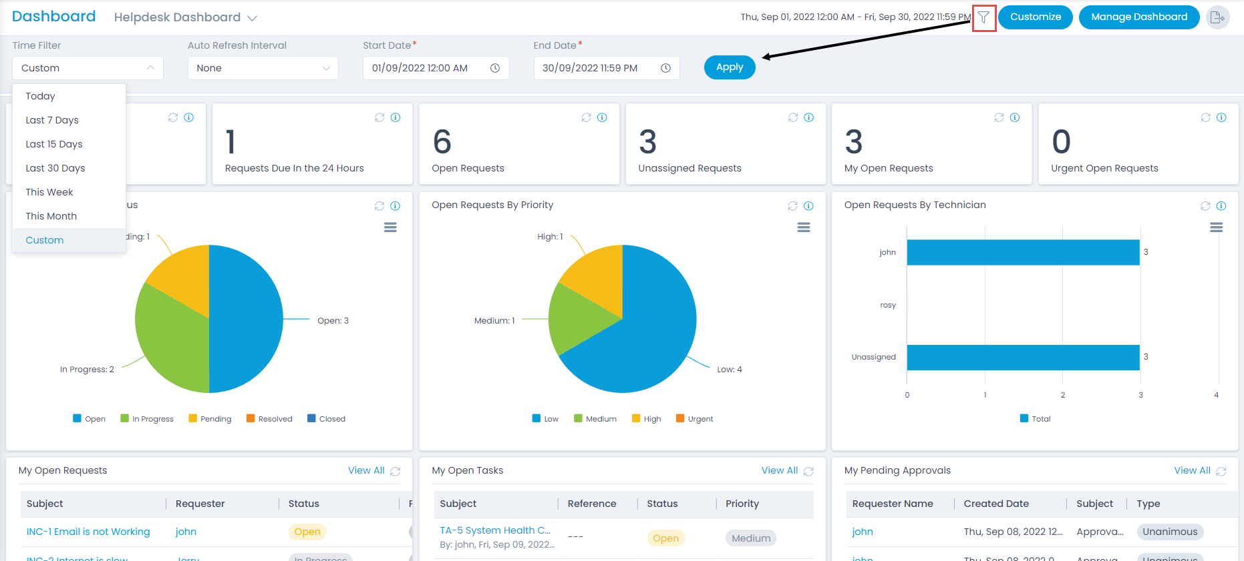Click the Start Date input field
The width and height of the screenshot is (1244, 561).
click(436, 68)
